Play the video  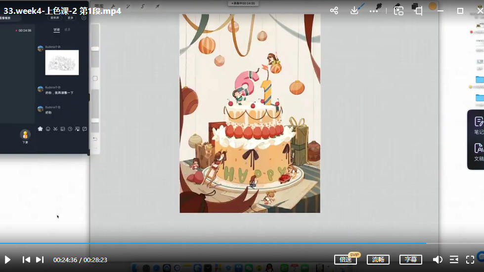8,260
